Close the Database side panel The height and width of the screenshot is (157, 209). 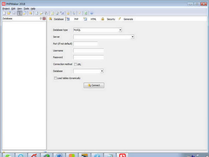pos(44,18)
